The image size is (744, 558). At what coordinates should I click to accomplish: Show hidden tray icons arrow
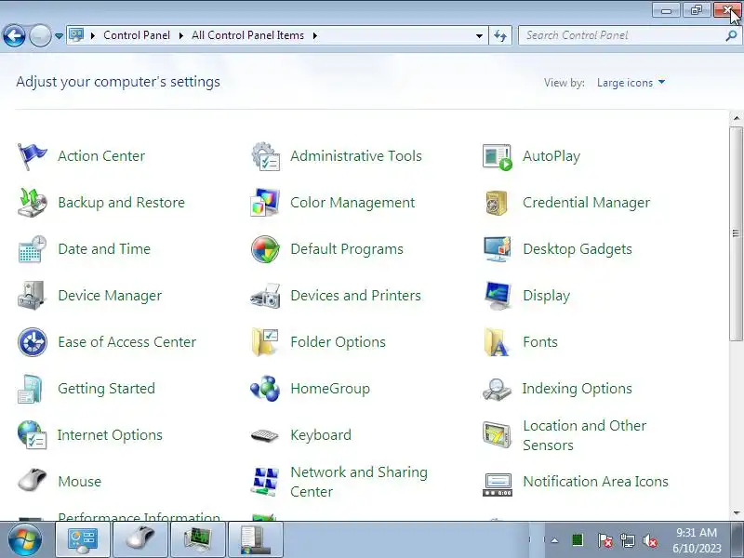click(x=554, y=540)
